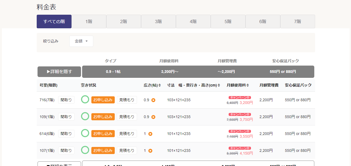This screenshot has width=351, height=166.
Task: Click green availability circle for room 109
Action: pos(85,116)
